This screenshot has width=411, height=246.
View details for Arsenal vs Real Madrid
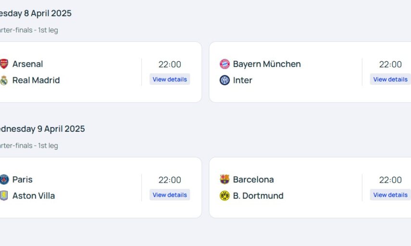click(170, 79)
